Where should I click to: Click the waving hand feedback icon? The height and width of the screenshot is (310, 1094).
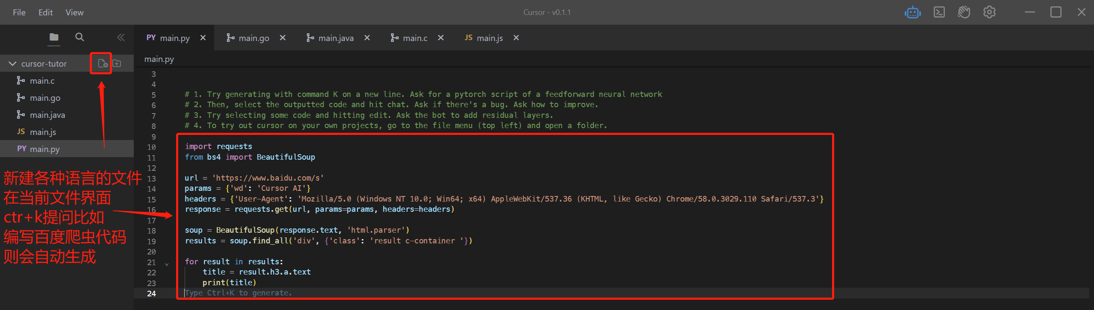coord(964,12)
